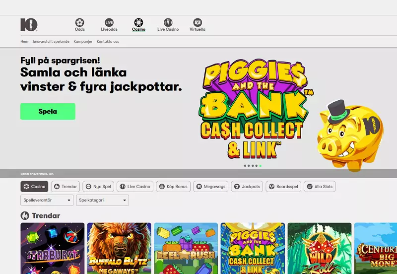
Task: Click the 'Spela ansvarsfullt. 18+.' notice
Action: [x=37, y=174]
